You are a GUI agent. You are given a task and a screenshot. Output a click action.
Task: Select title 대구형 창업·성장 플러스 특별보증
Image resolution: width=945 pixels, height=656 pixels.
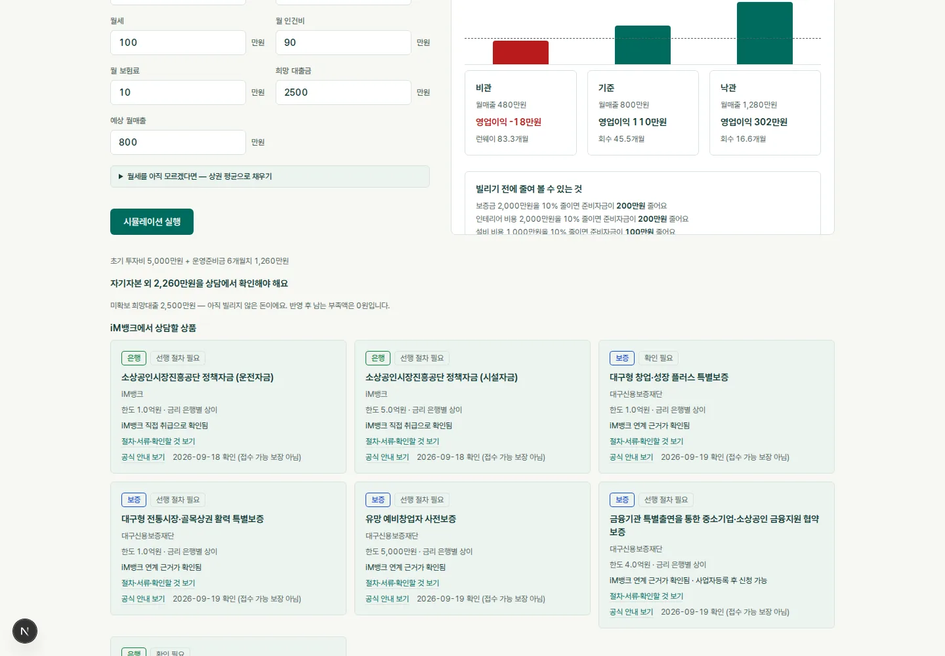click(669, 377)
